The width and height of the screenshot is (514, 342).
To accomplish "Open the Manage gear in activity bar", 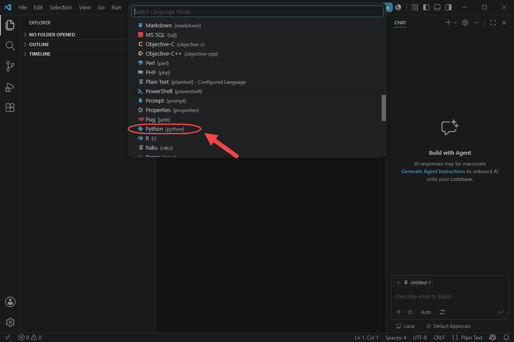I will point(10,322).
